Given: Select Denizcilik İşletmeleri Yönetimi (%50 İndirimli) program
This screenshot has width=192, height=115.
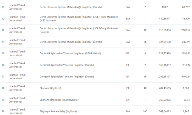Looking at the screenshot, I should tap(70, 53).
